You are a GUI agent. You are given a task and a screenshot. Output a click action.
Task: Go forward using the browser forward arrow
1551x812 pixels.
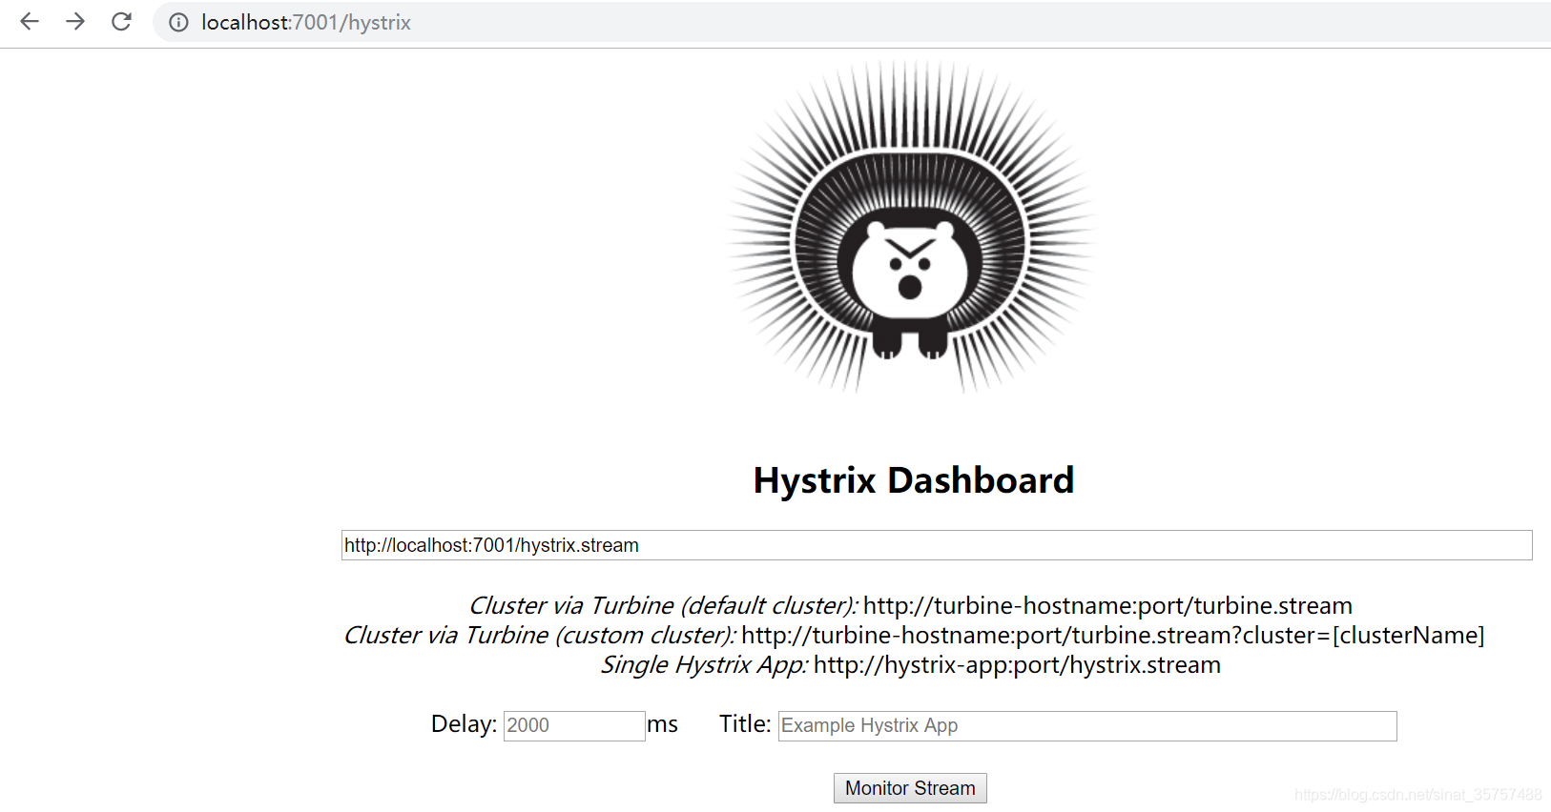click(75, 22)
